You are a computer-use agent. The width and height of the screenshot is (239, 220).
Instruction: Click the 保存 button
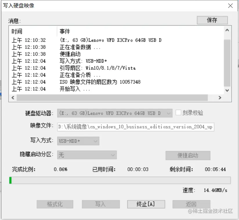click(212, 20)
